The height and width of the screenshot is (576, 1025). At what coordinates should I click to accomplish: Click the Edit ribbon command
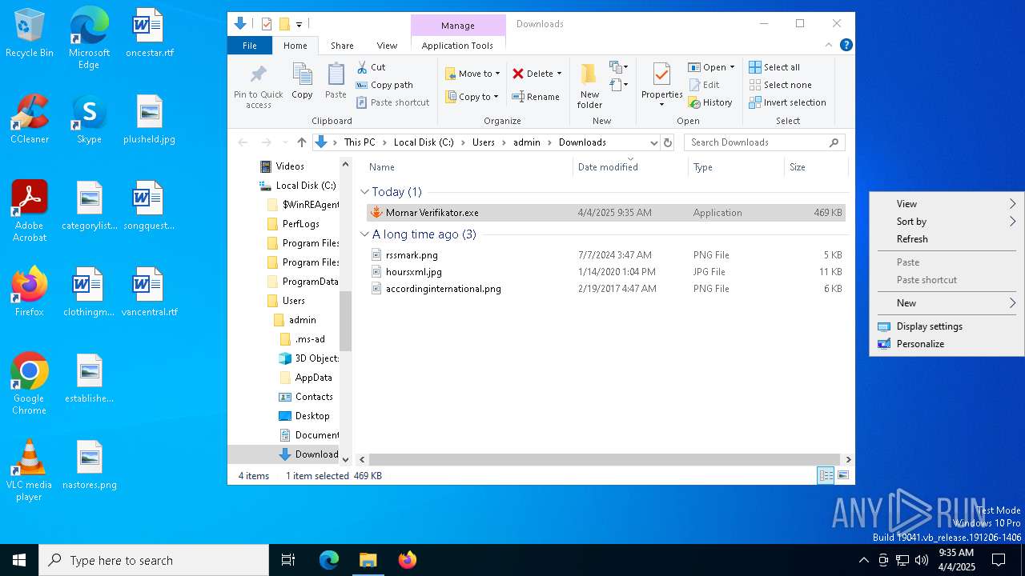pos(703,85)
